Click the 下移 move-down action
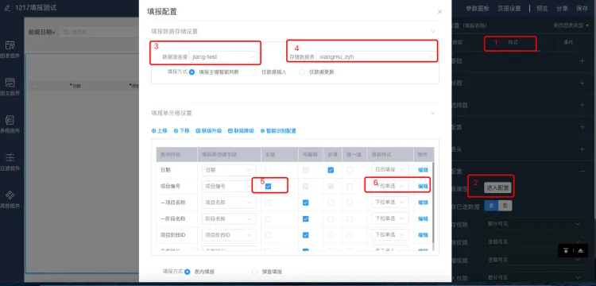 tap(182, 130)
